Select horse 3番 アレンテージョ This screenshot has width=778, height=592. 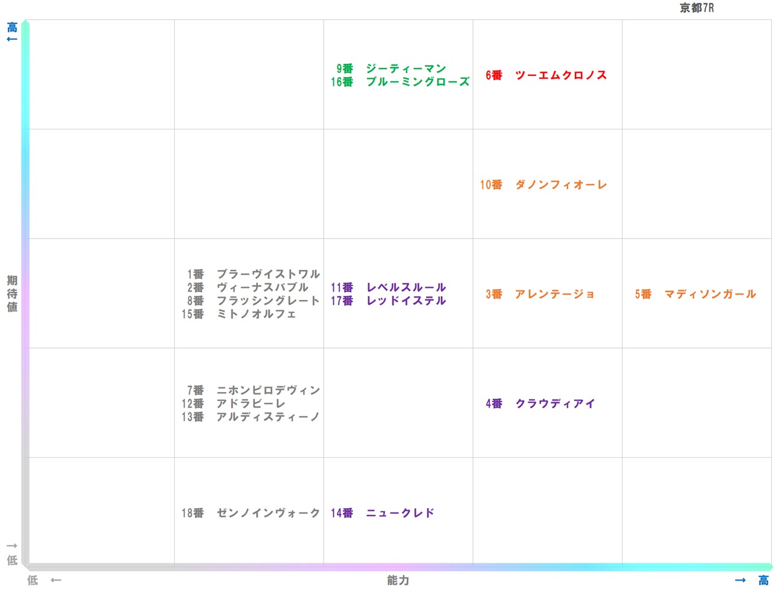point(539,294)
